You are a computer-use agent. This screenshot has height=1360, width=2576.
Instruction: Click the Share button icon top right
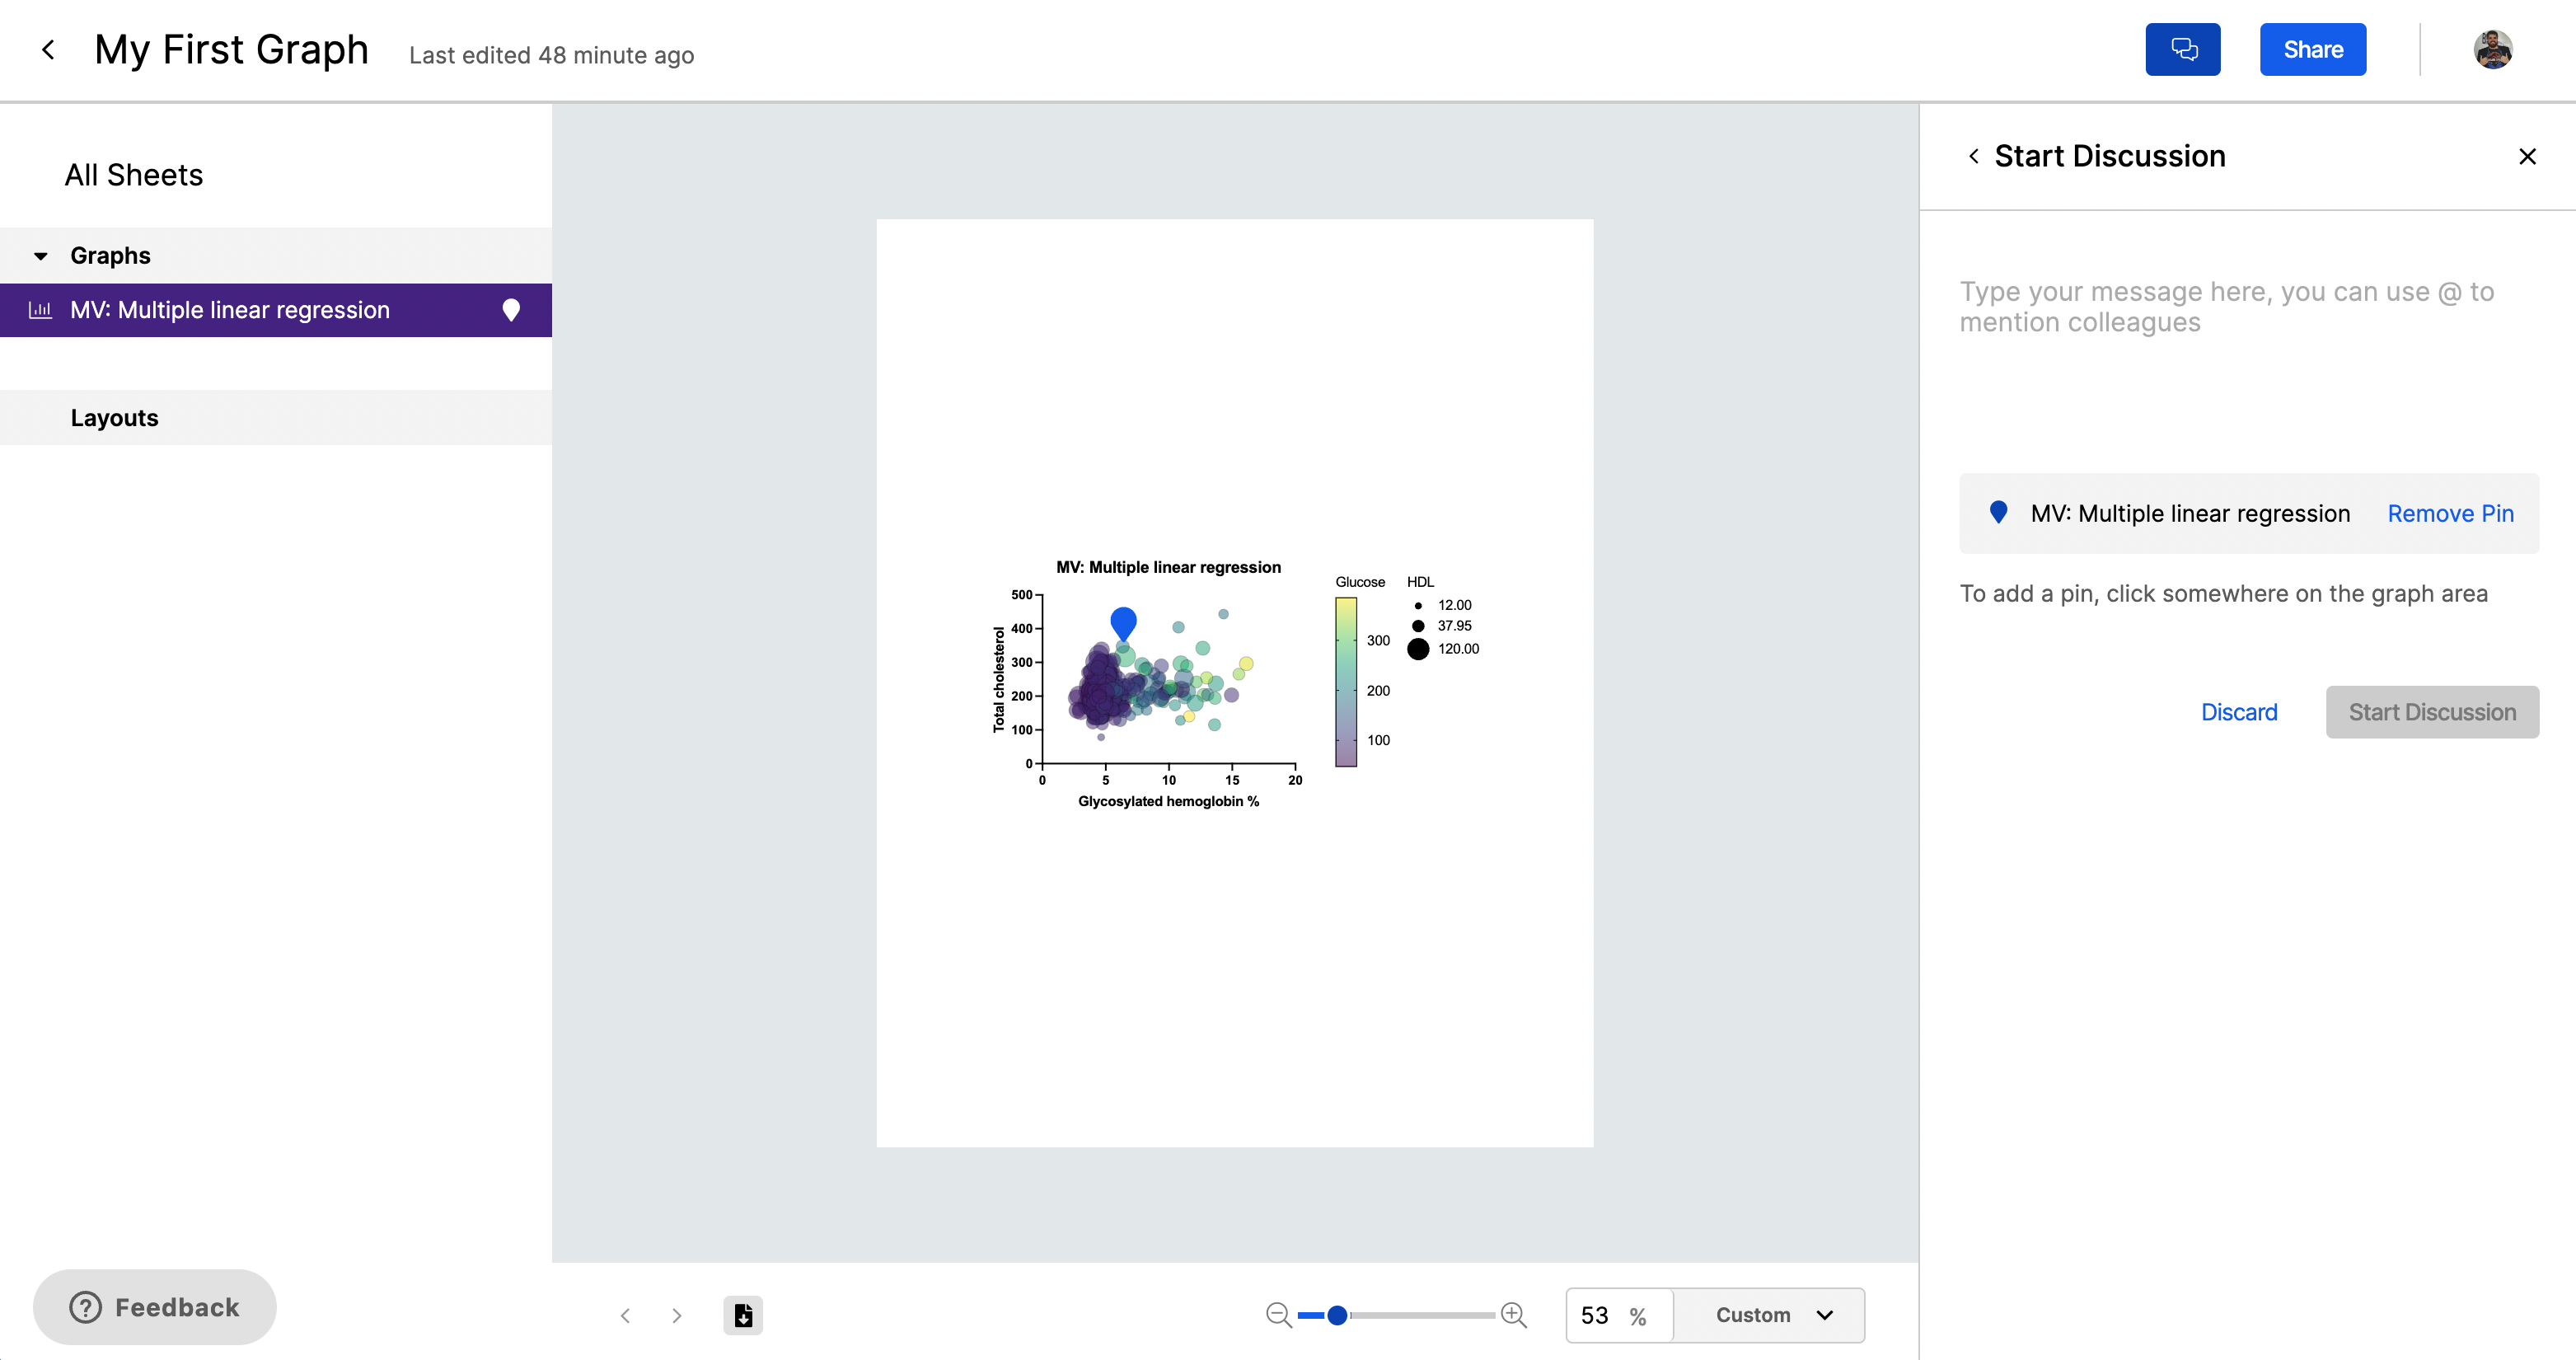[2312, 49]
